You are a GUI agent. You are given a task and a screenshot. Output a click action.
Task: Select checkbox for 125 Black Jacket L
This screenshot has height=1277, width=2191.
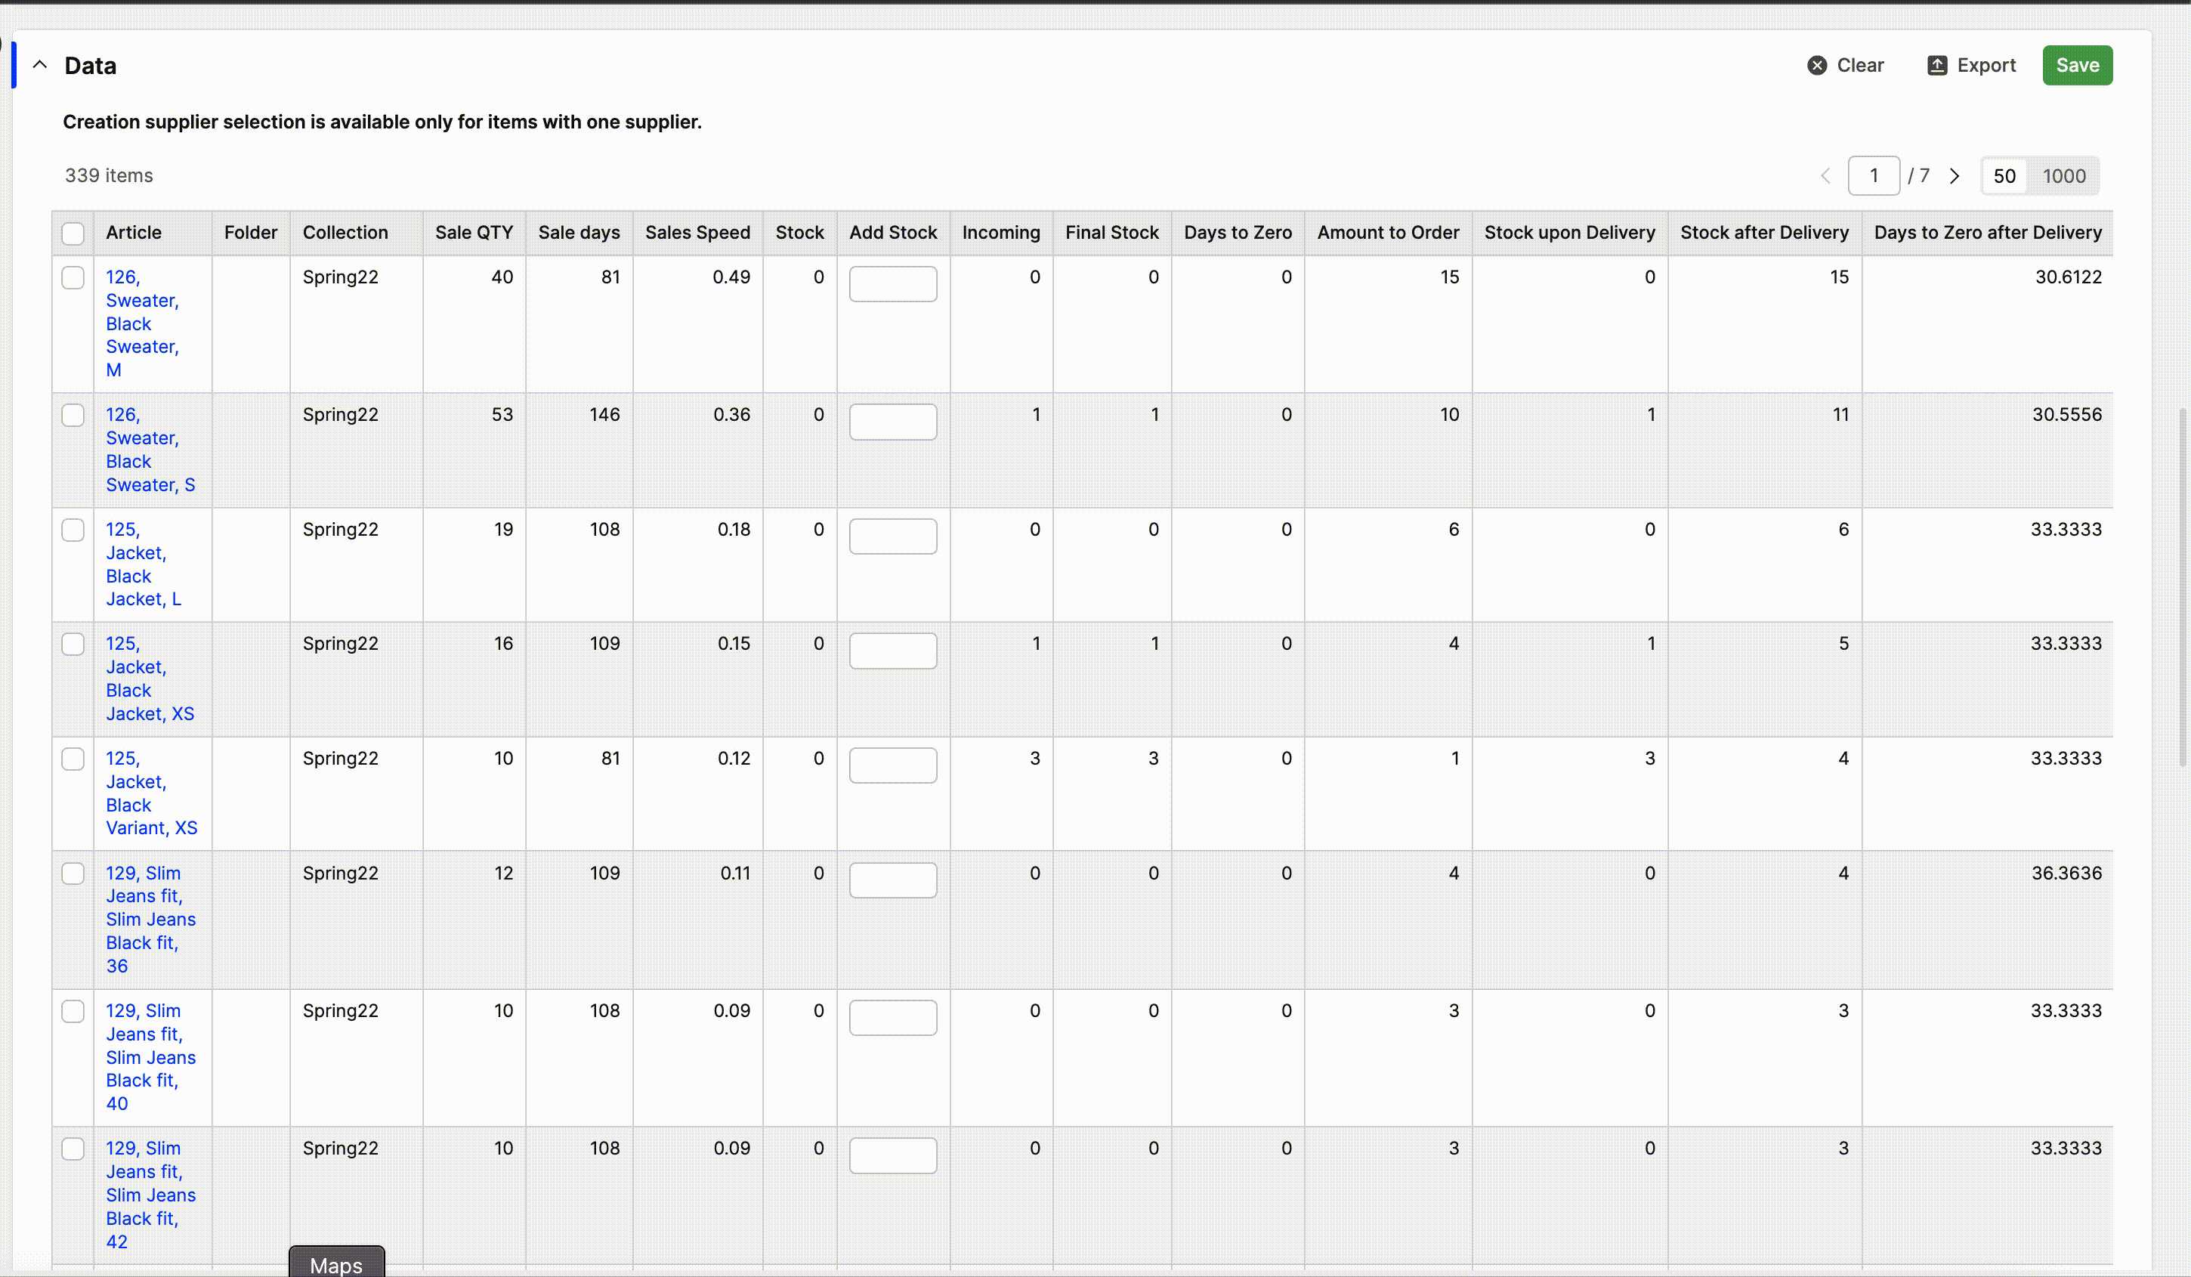point(73,530)
